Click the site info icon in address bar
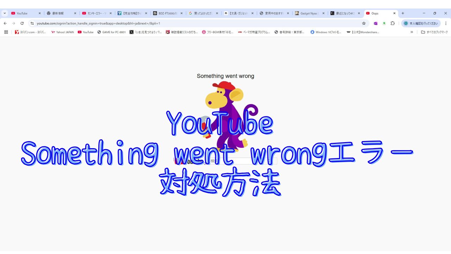 [32, 23]
